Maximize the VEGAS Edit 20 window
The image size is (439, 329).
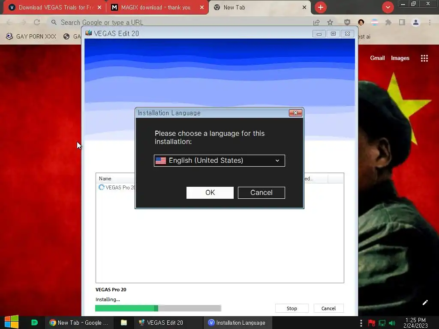pyautogui.click(x=333, y=34)
